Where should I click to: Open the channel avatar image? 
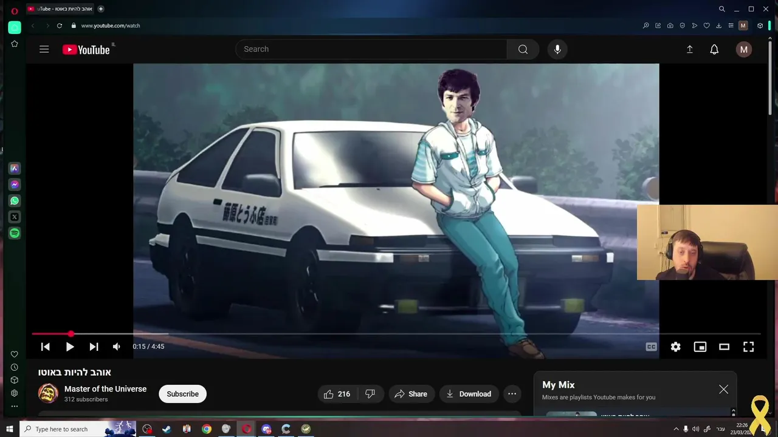point(48,393)
